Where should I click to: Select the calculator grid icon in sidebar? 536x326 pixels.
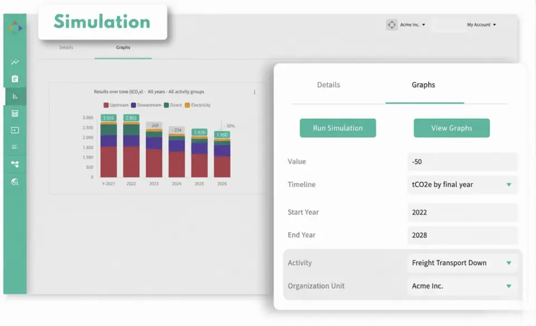[x=15, y=113]
